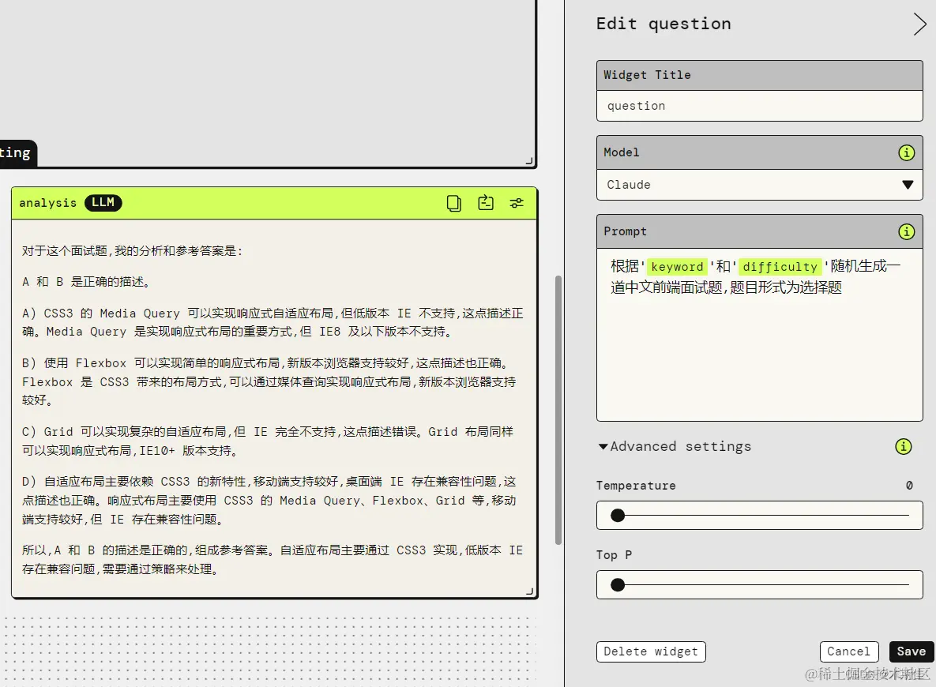936x687 pixels.
Task: Click resize handle of the upper widget
Action: pos(529,160)
